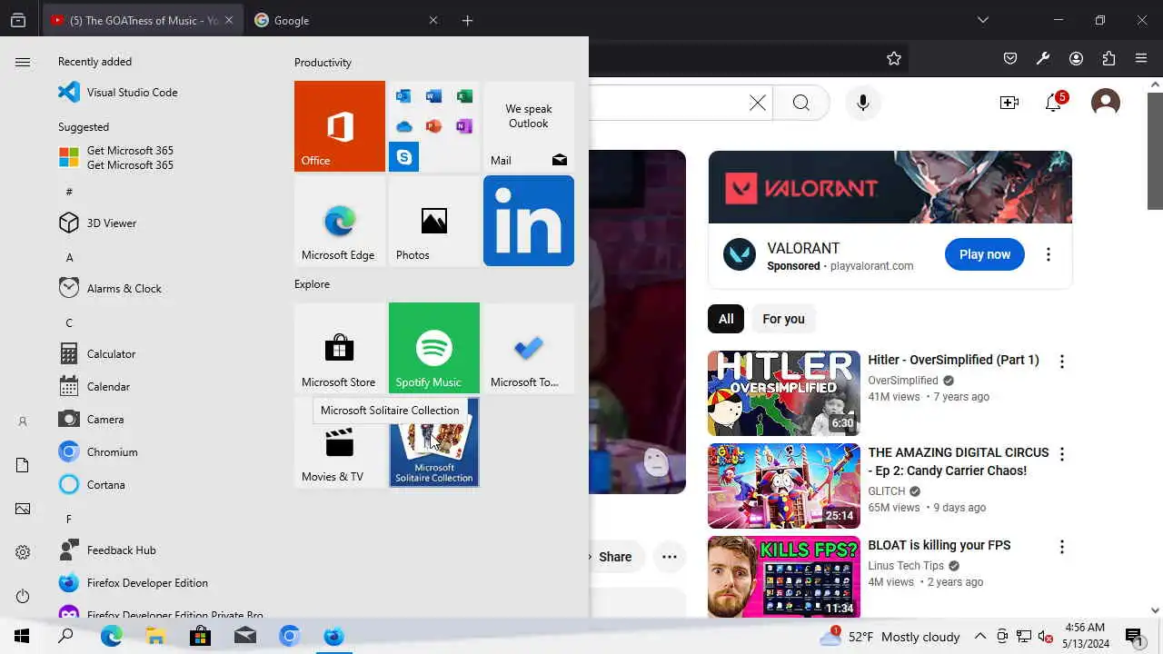Select the Productivity group header
This screenshot has height=654, width=1163.
click(323, 63)
